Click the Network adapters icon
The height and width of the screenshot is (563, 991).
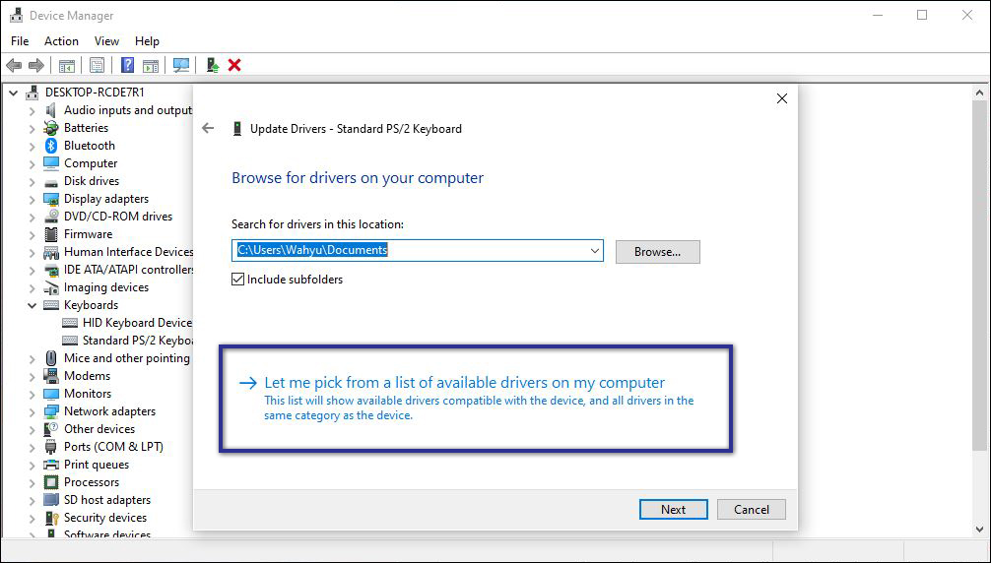pyautogui.click(x=51, y=411)
